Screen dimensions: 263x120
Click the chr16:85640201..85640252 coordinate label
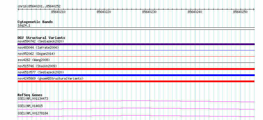[x=39, y=6]
